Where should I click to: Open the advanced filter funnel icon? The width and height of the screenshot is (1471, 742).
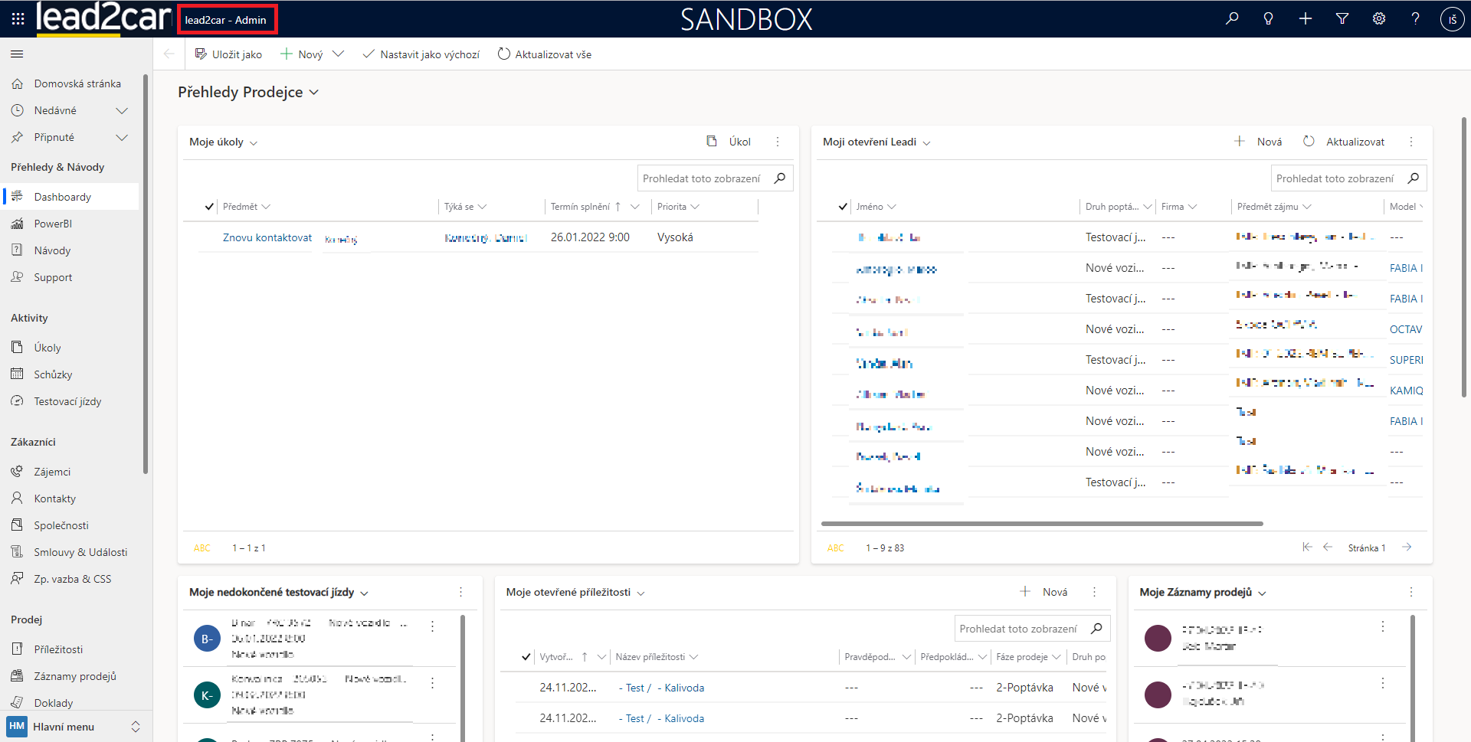[x=1342, y=18]
